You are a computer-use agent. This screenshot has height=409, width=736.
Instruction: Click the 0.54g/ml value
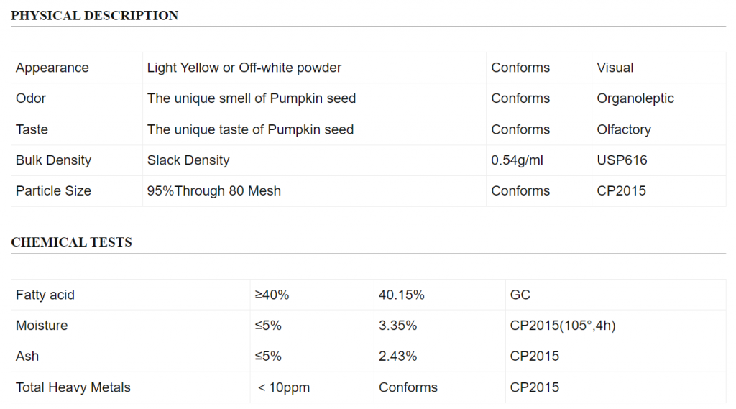click(x=517, y=160)
